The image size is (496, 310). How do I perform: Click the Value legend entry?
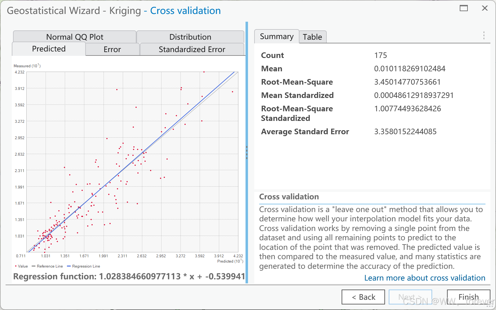(21, 266)
